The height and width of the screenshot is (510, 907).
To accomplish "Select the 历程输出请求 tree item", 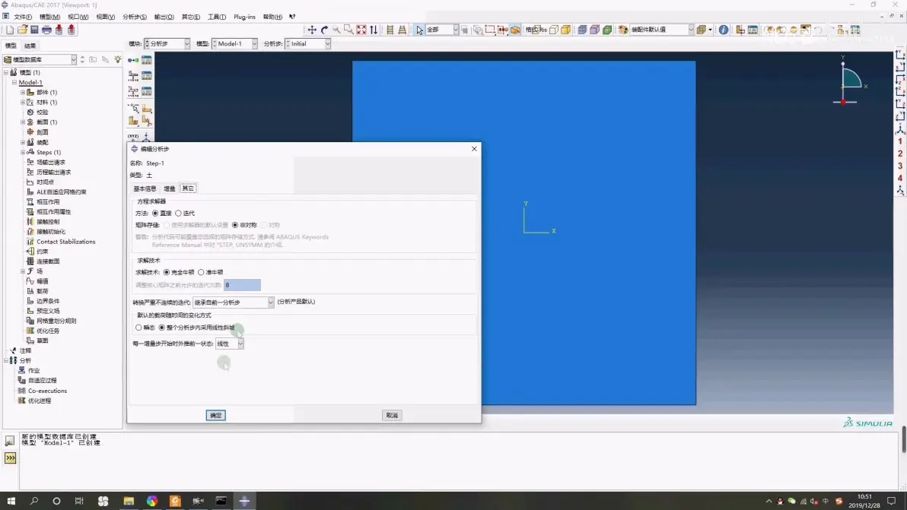I will pos(54,172).
